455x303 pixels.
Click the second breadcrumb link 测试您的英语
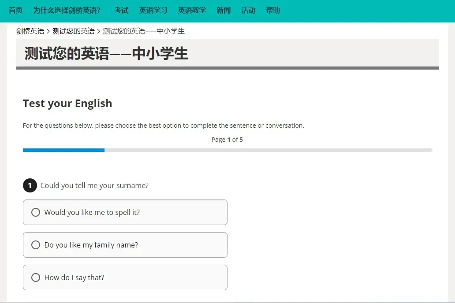tap(73, 31)
